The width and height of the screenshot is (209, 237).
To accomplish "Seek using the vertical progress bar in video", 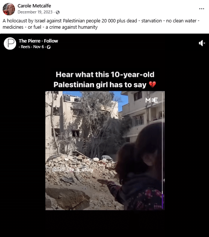I will point(163,150).
